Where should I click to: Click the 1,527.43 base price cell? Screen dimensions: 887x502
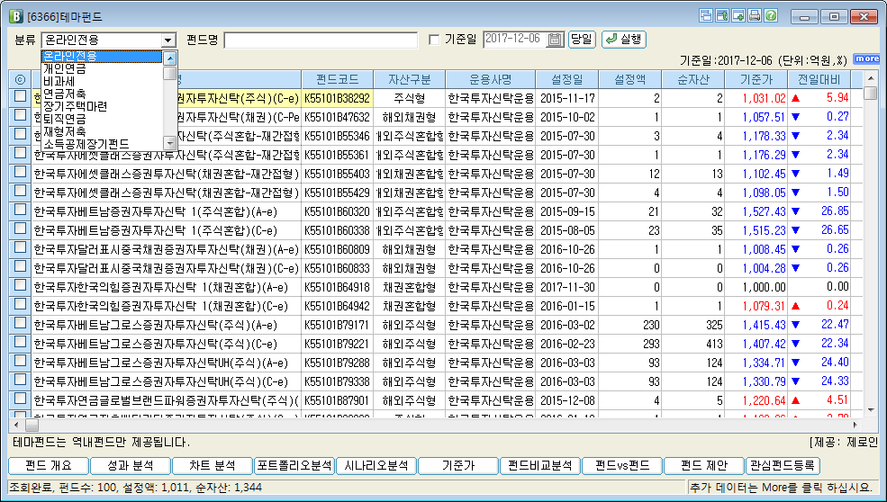(756, 211)
